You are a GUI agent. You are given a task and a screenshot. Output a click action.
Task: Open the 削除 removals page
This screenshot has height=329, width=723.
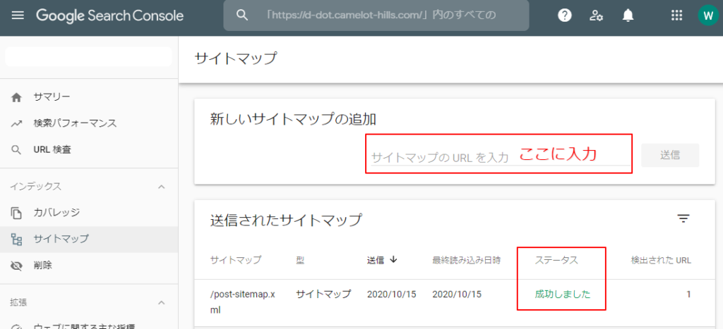click(x=42, y=266)
